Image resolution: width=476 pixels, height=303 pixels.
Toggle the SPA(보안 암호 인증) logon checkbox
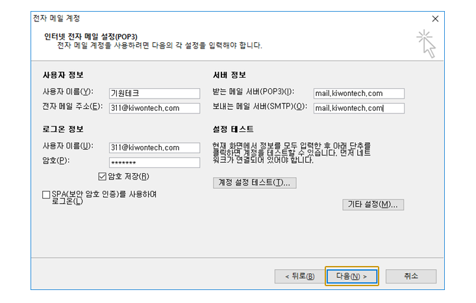point(45,195)
